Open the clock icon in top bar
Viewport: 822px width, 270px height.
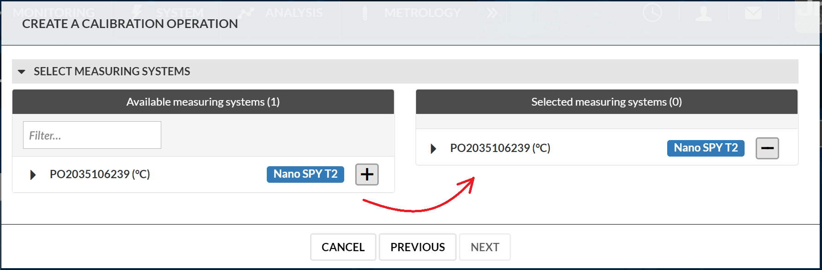[x=652, y=13]
